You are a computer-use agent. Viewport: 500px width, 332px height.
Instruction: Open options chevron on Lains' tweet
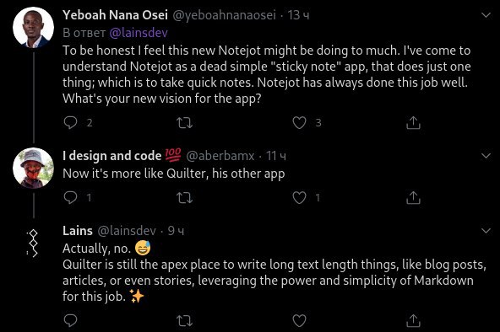point(486,231)
